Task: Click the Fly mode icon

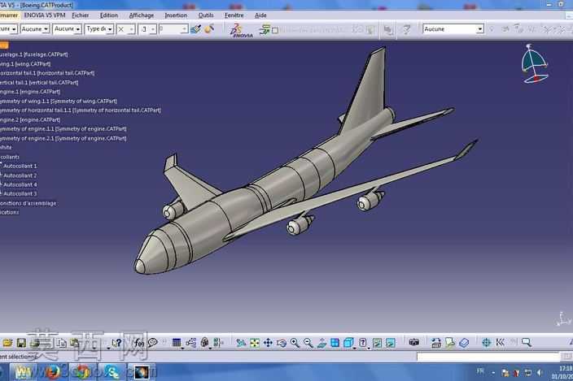Action: point(241,343)
